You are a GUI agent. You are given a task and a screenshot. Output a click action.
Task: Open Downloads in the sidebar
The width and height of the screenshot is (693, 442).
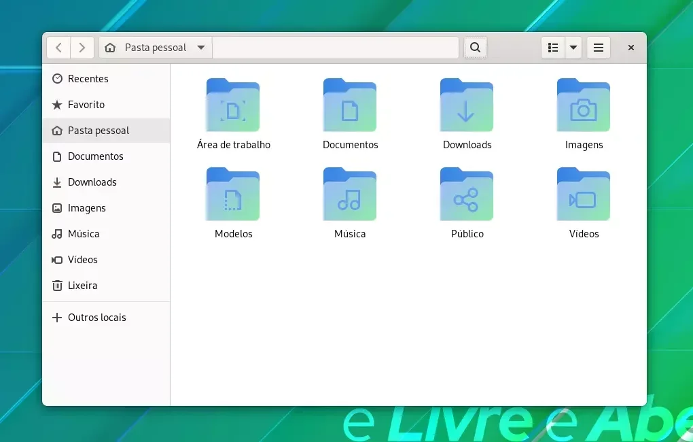(x=106, y=182)
